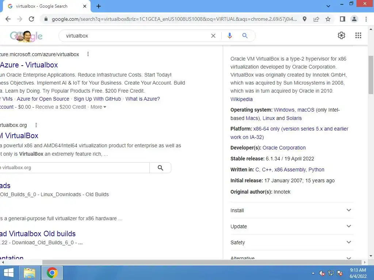Viewport: 374px width, 280px height.
Task: Open the Chrome profile avatar
Action: 354,19
